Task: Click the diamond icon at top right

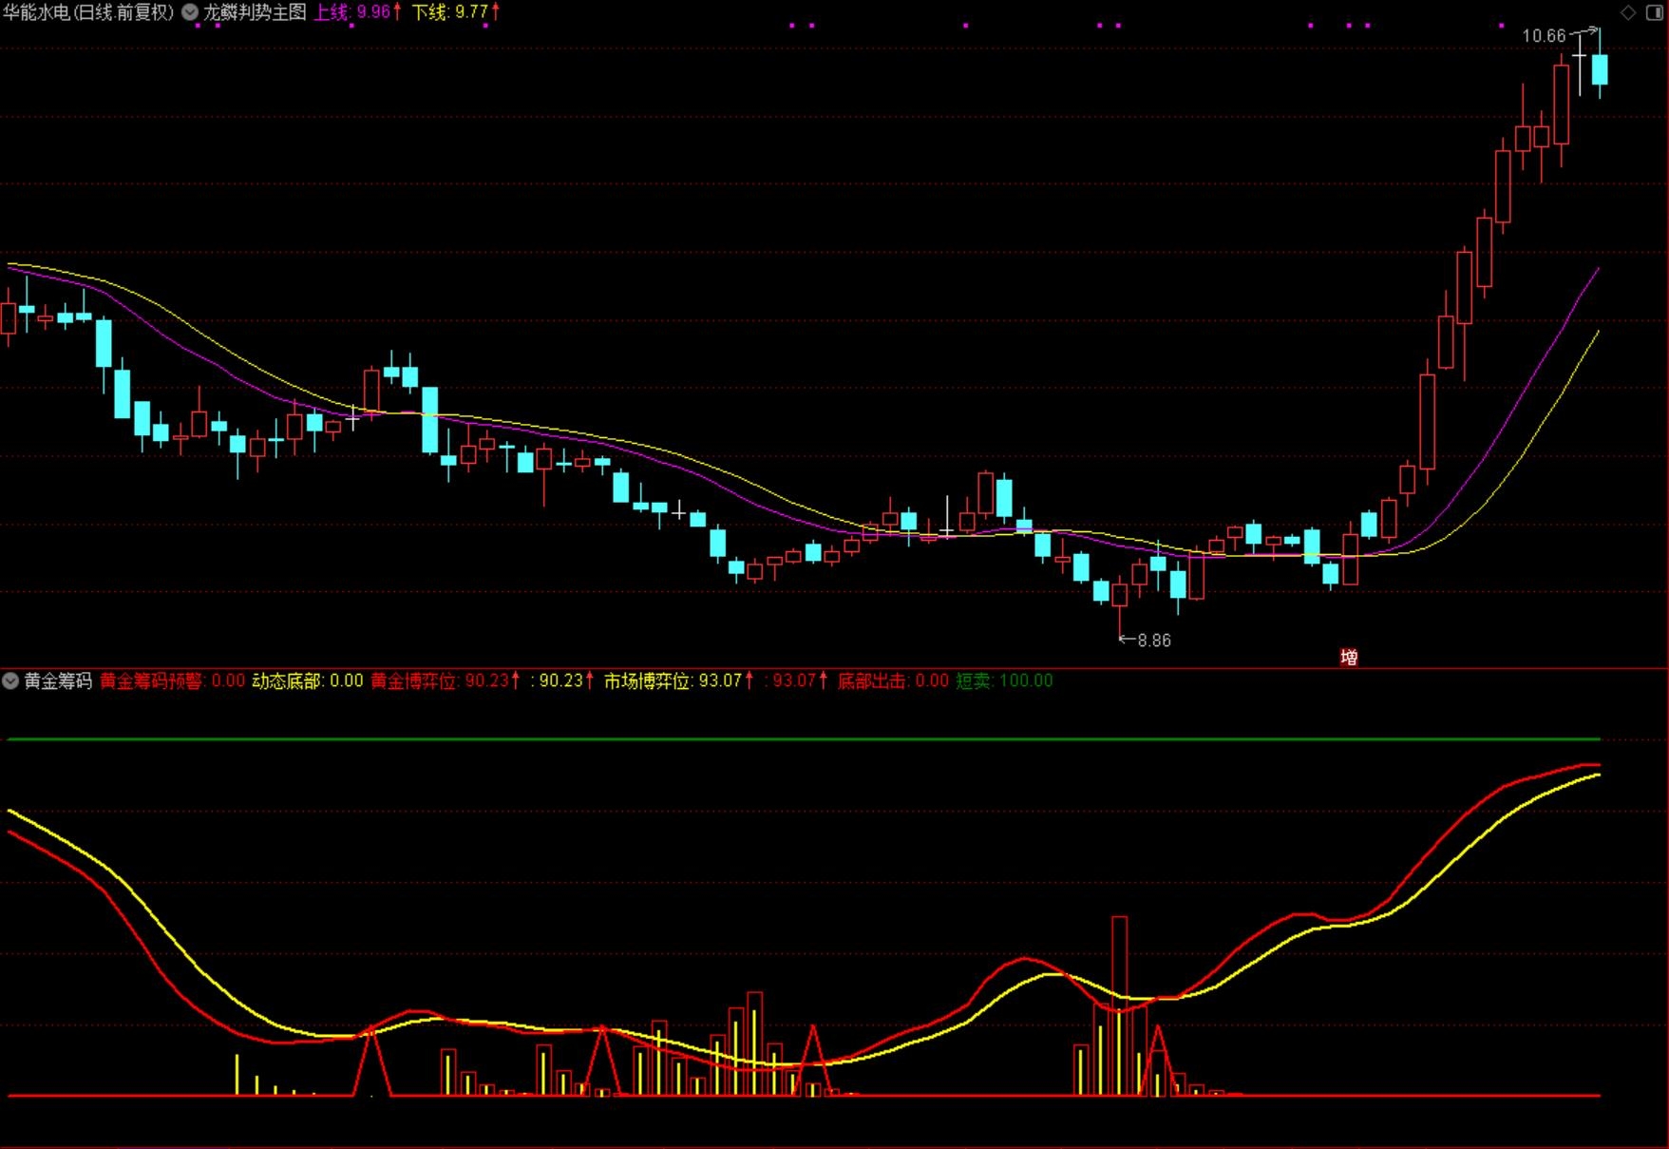Action: 1628,12
